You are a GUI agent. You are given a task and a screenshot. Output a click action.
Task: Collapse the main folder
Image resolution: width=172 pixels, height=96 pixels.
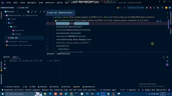click(x=9, y=27)
